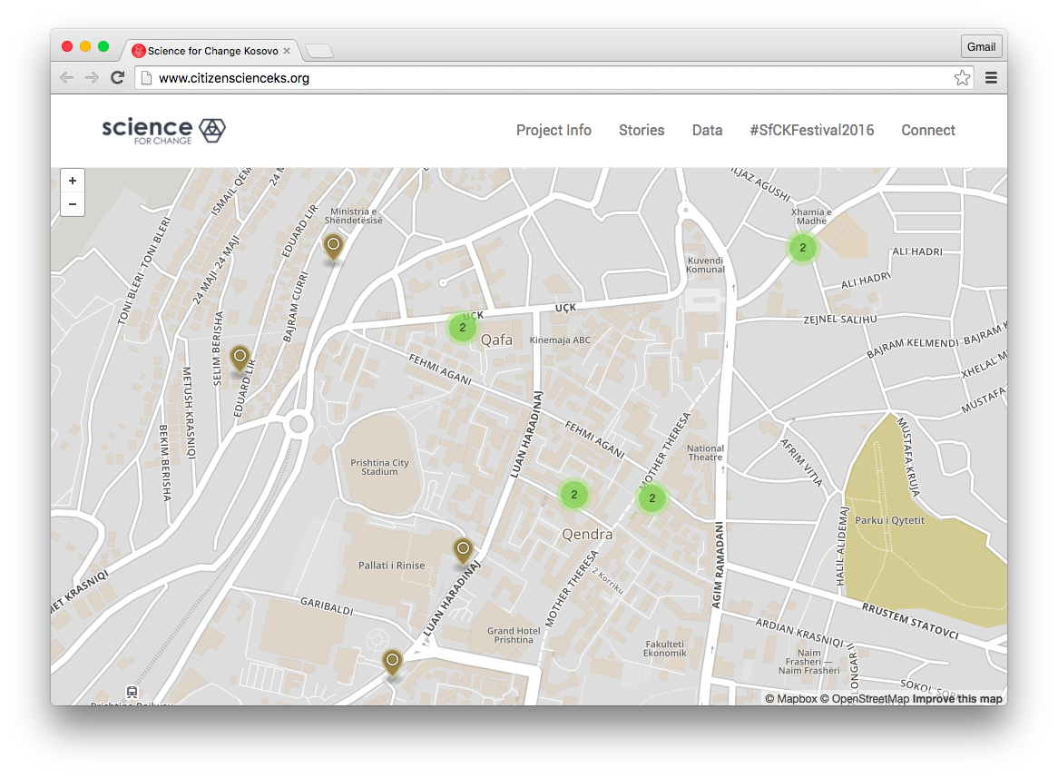This screenshot has width=1058, height=778.
Task: Open the browser hamburger menu
Action: click(991, 78)
